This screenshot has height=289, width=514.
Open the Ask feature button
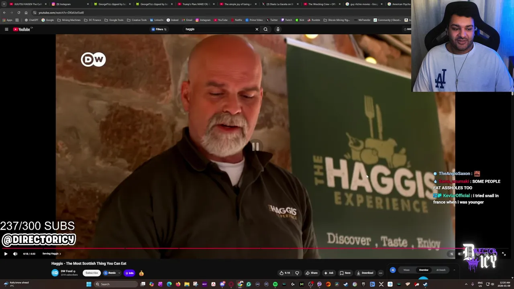pyautogui.click(x=329, y=273)
